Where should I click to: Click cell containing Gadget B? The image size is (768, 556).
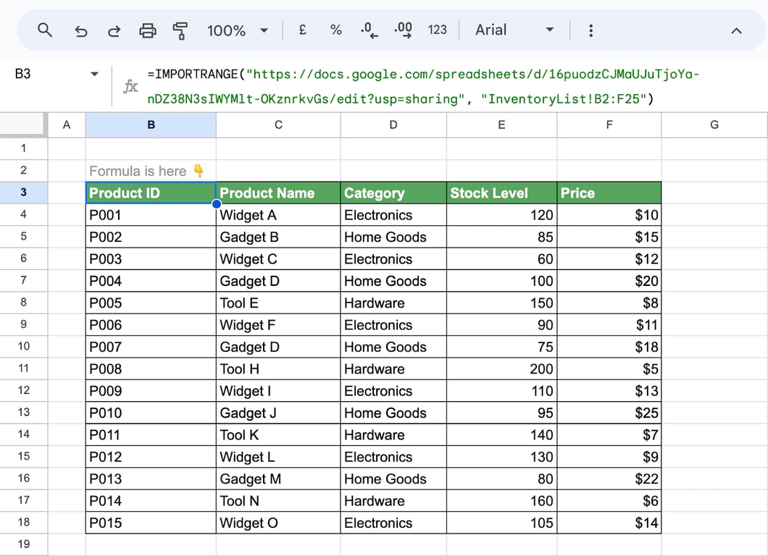coord(278,237)
